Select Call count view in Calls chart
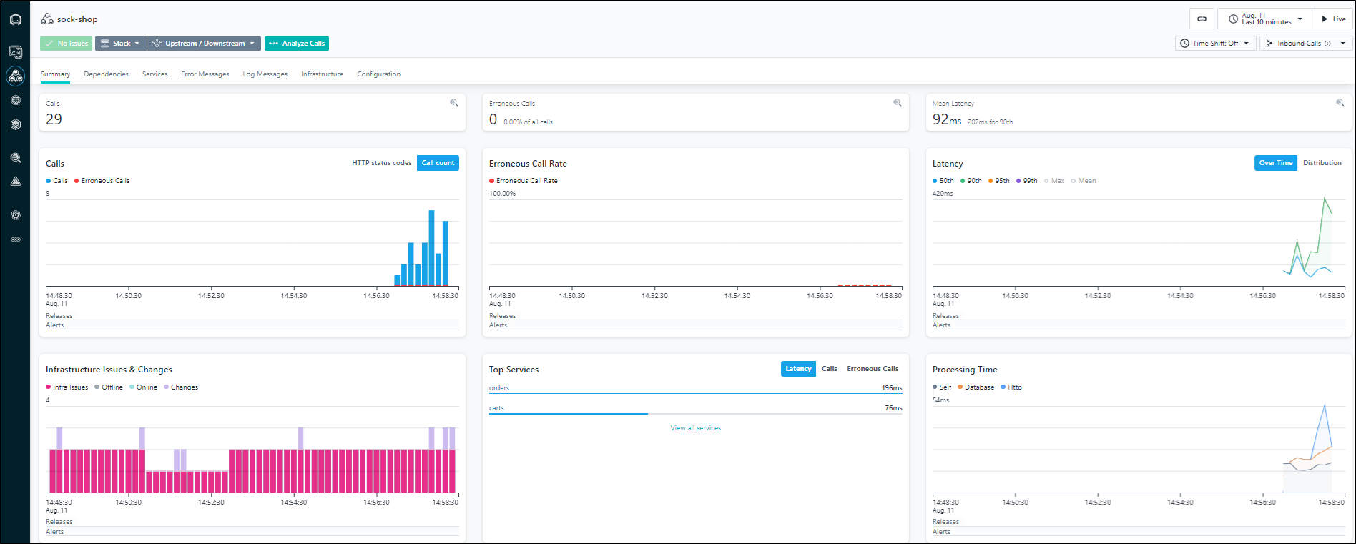This screenshot has height=544, width=1356. coord(438,163)
